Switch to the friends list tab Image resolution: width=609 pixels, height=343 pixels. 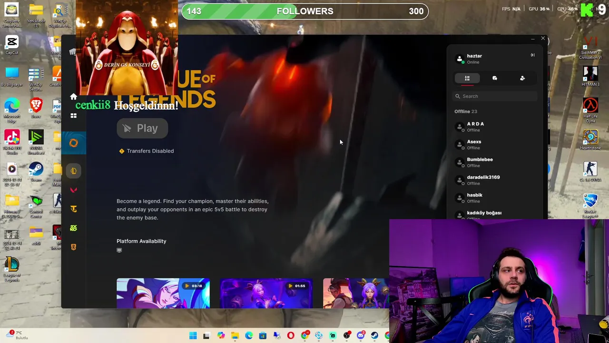pyautogui.click(x=467, y=78)
